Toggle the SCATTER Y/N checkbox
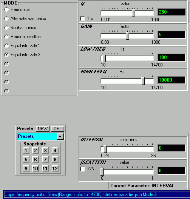Screen dimensions: 190x199 pyautogui.click(x=83, y=169)
